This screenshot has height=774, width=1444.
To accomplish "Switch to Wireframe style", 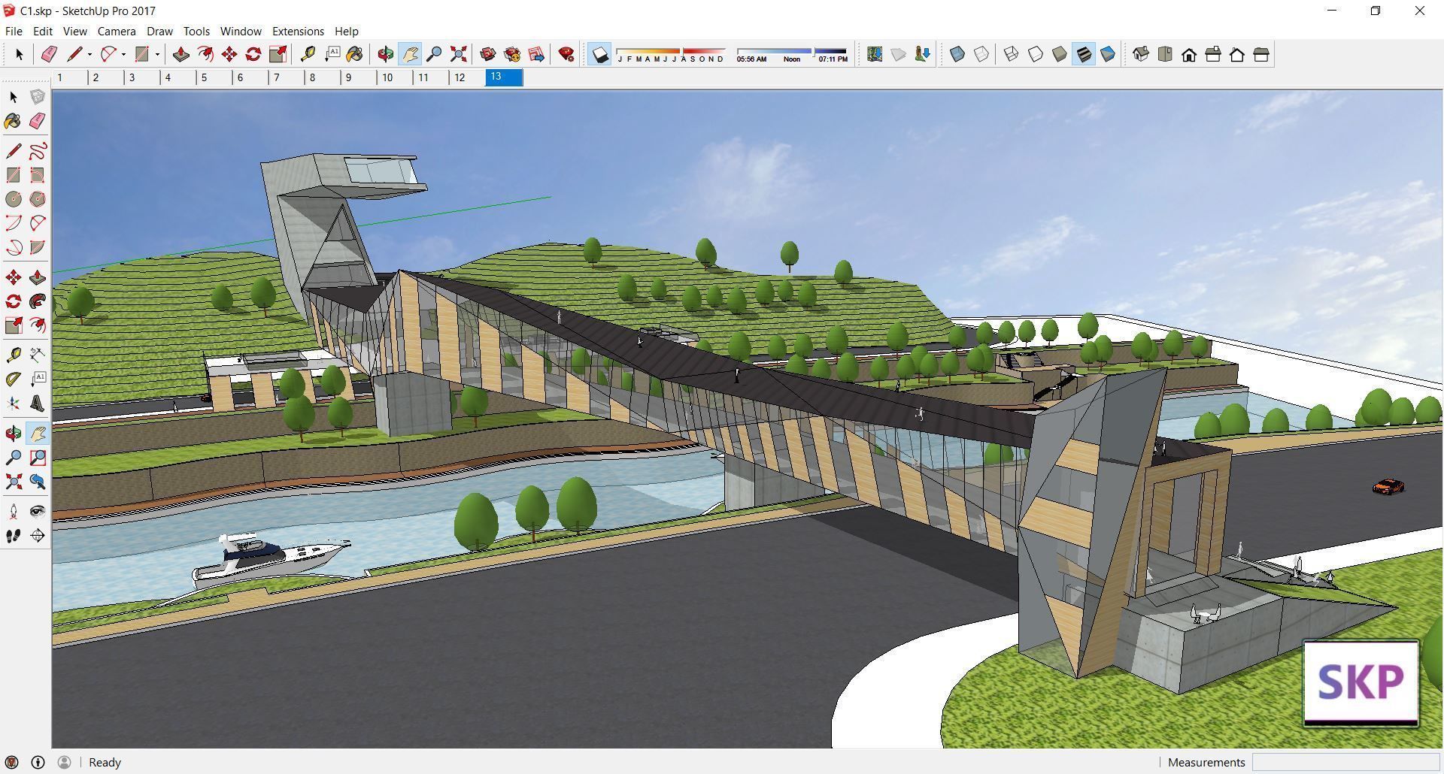I will 1012,54.
